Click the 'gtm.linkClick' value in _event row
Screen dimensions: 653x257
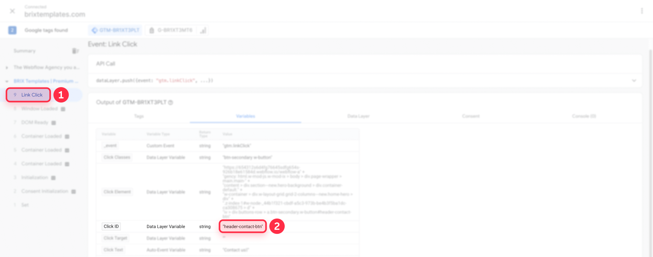[x=237, y=146]
